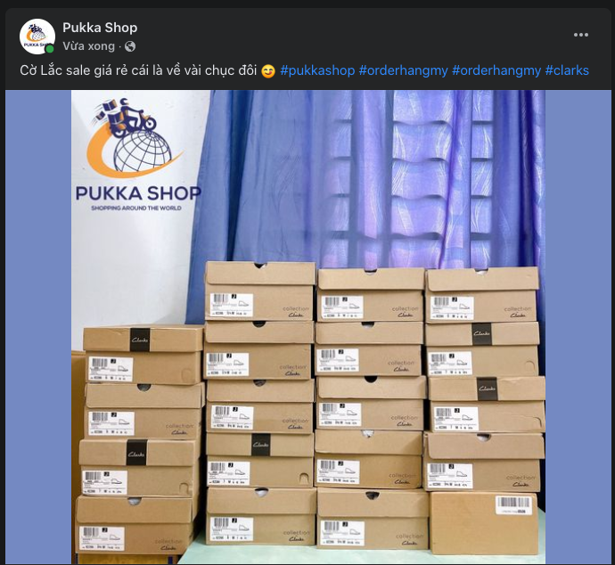Open the shoe boxes post photo
Viewport: 615px width, 565px height.
pyautogui.click(x=307, y=327)
